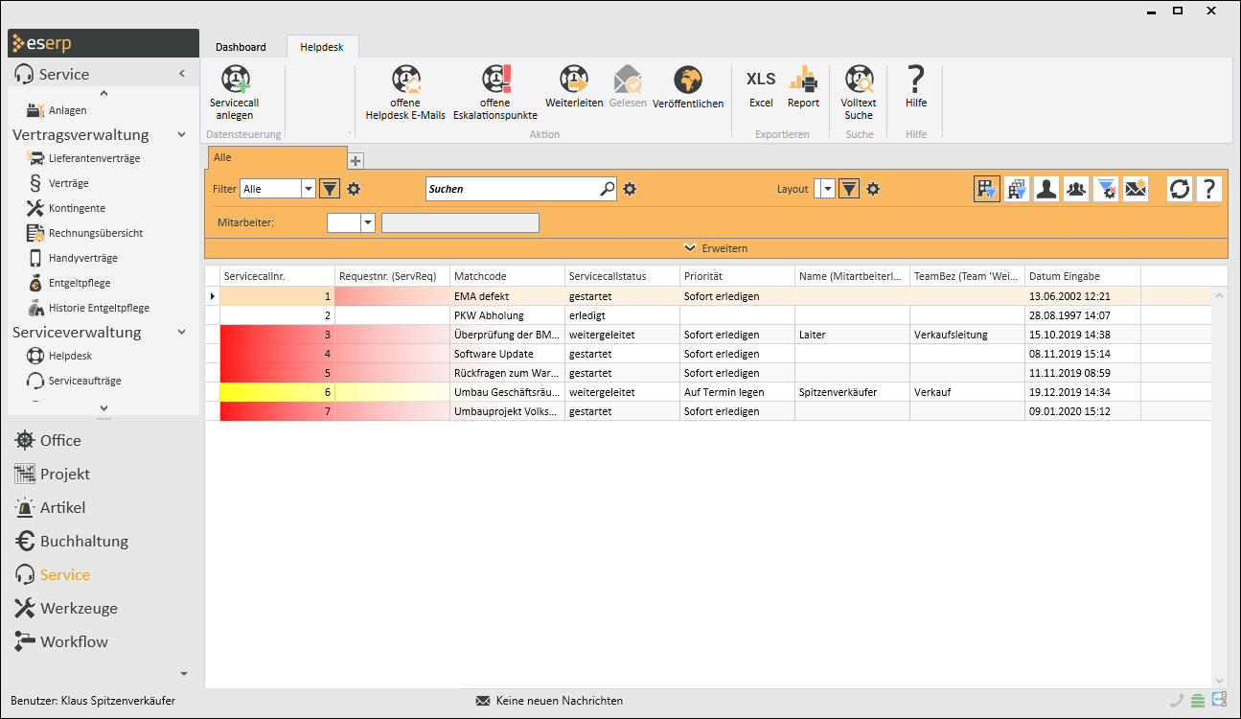Export list via Excel XLS icon

tap(761, 79)
